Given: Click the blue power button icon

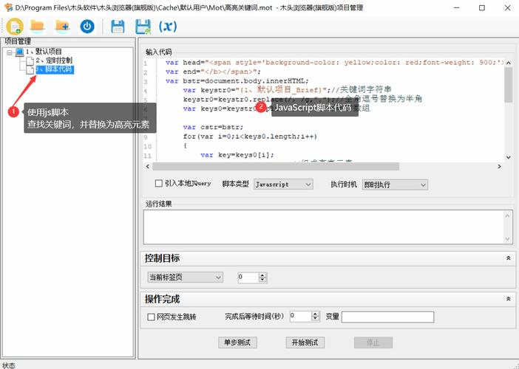Looking at the screenshot, I should coord(87,27).
